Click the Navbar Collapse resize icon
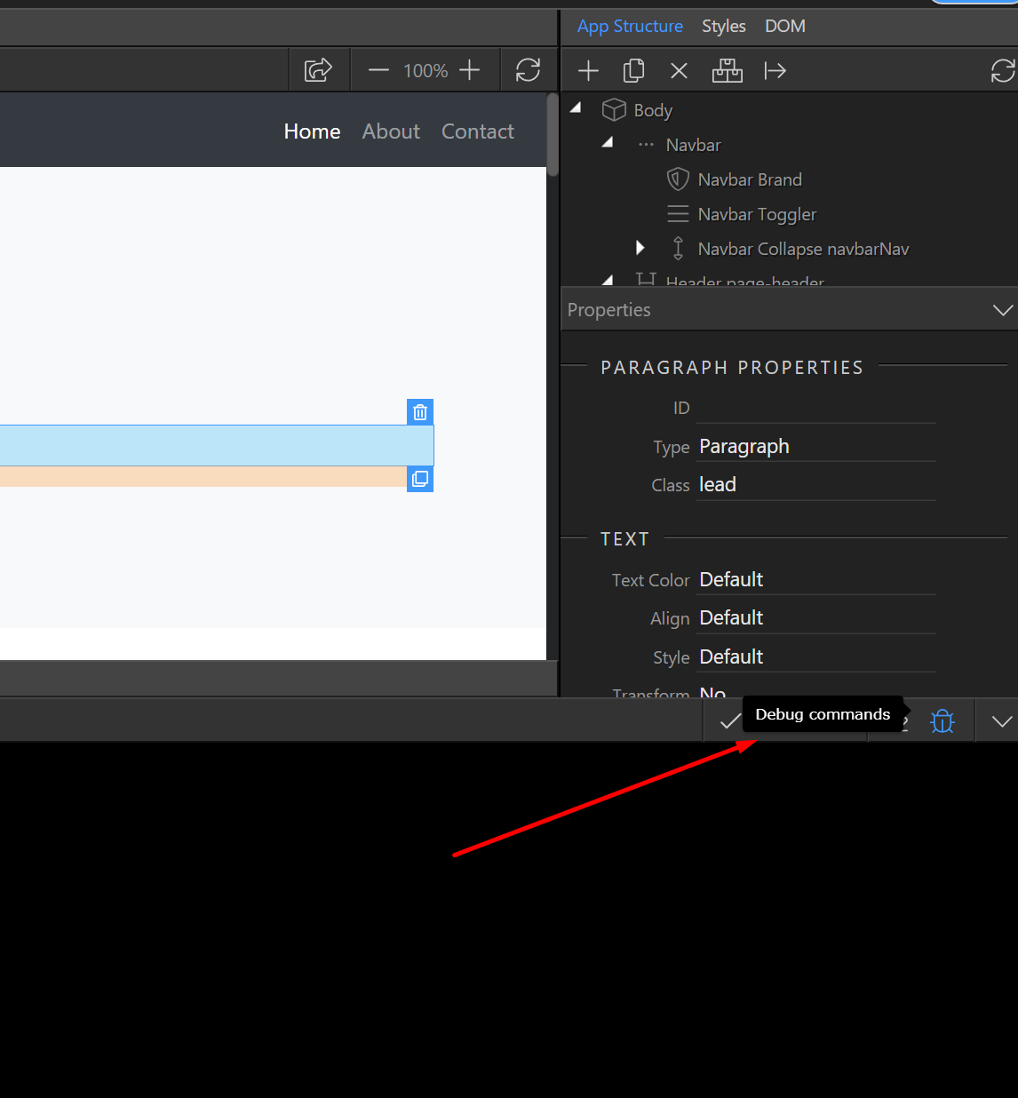Image resolution: width=1018 pixels, height=1098 pixels. click(678, 248)
